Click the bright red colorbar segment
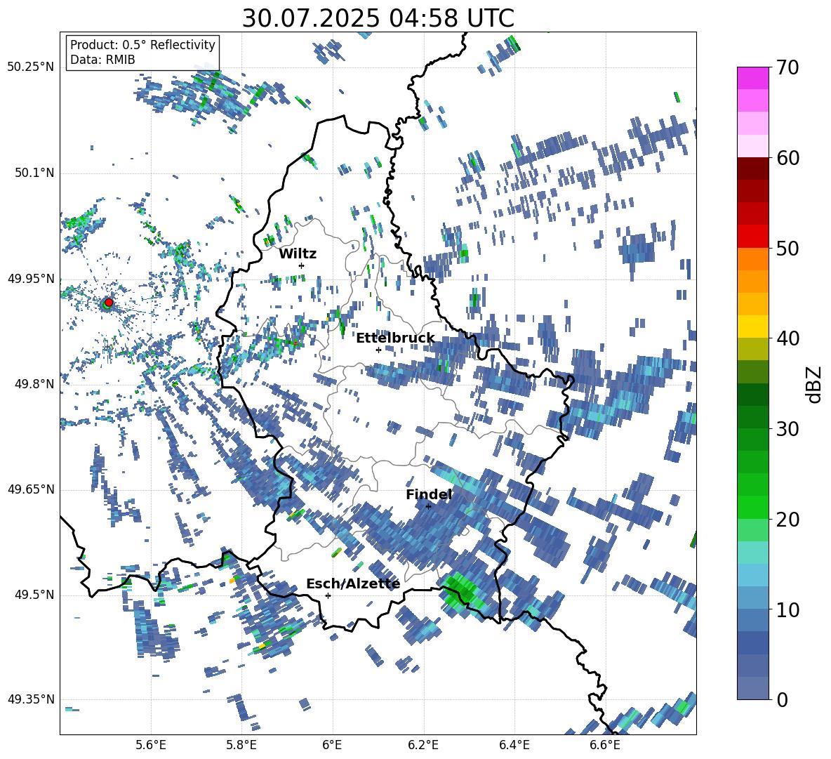This screenshot has width=831, height=759. click(x=752, y=237)
